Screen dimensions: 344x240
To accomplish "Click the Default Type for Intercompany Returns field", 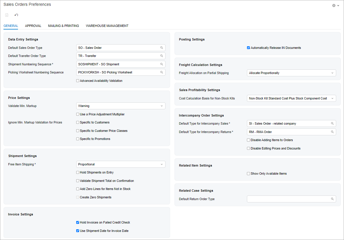I will (x=288, y=132).
